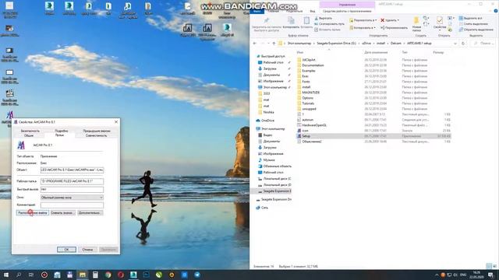Sort by the Имя column header
499x280 pixels.
point(299,52)
